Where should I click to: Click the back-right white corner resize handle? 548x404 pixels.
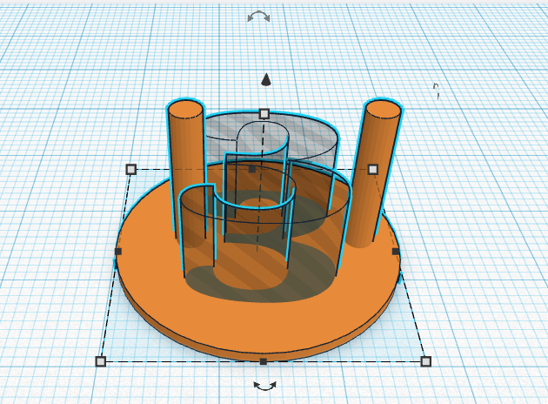(x=373, y=169)
